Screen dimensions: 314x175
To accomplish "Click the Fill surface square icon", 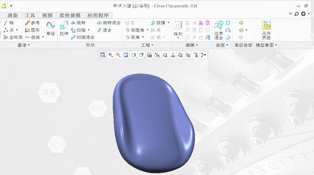I will click(x=228, y=23).
